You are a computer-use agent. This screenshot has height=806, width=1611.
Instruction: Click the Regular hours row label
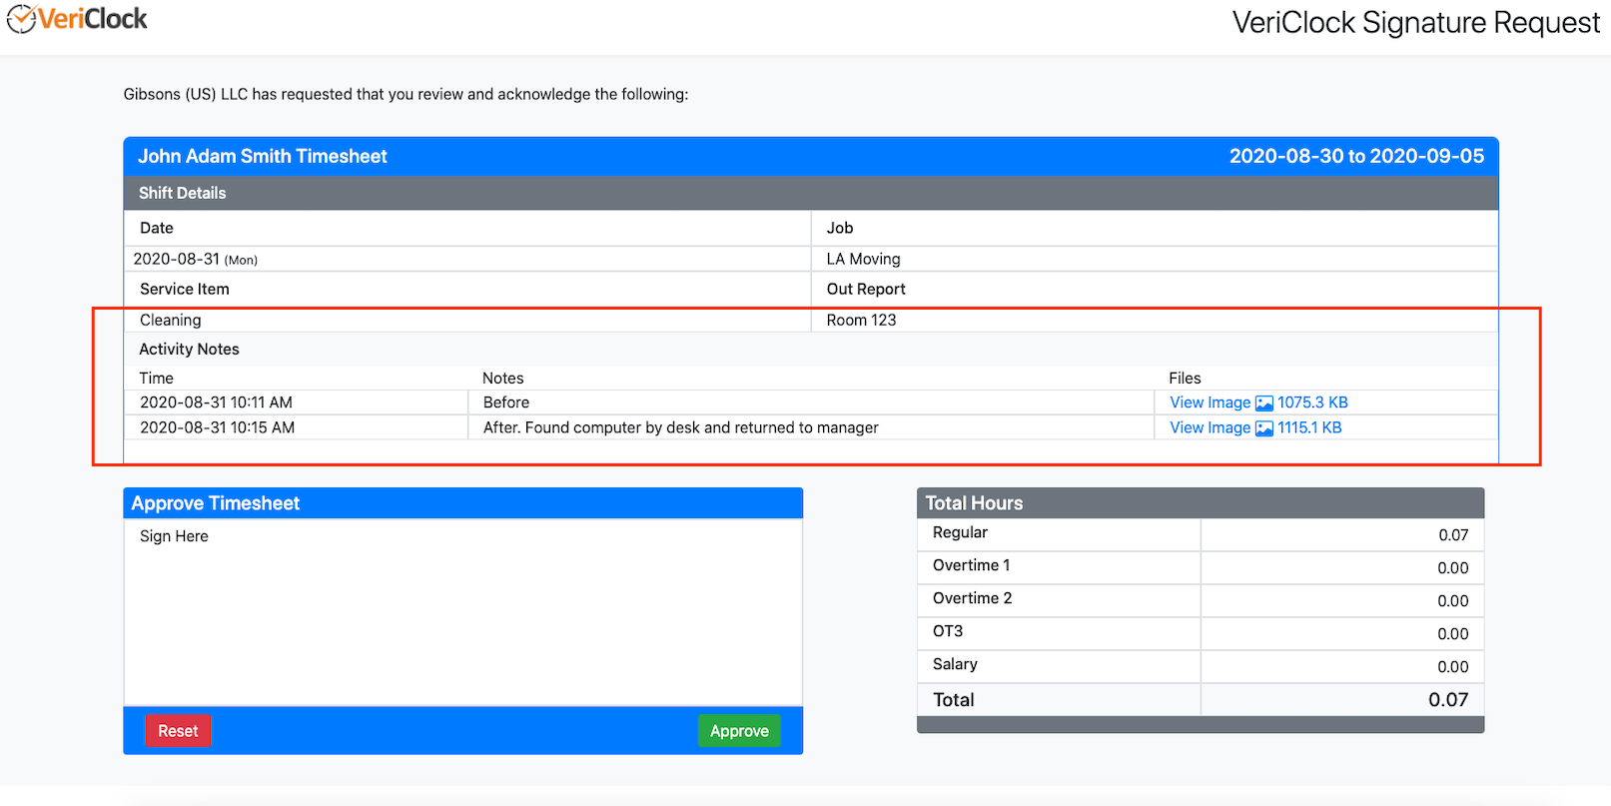pos(960,533)
